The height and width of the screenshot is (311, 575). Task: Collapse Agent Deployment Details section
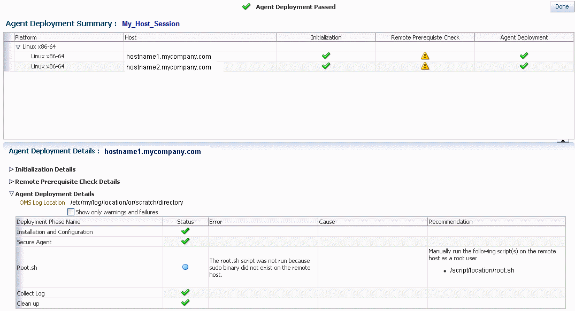(12, 193)
